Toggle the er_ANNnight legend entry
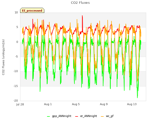Image resolution: width=161 pixels, height=121 pixels. click(x=86, y=116)
